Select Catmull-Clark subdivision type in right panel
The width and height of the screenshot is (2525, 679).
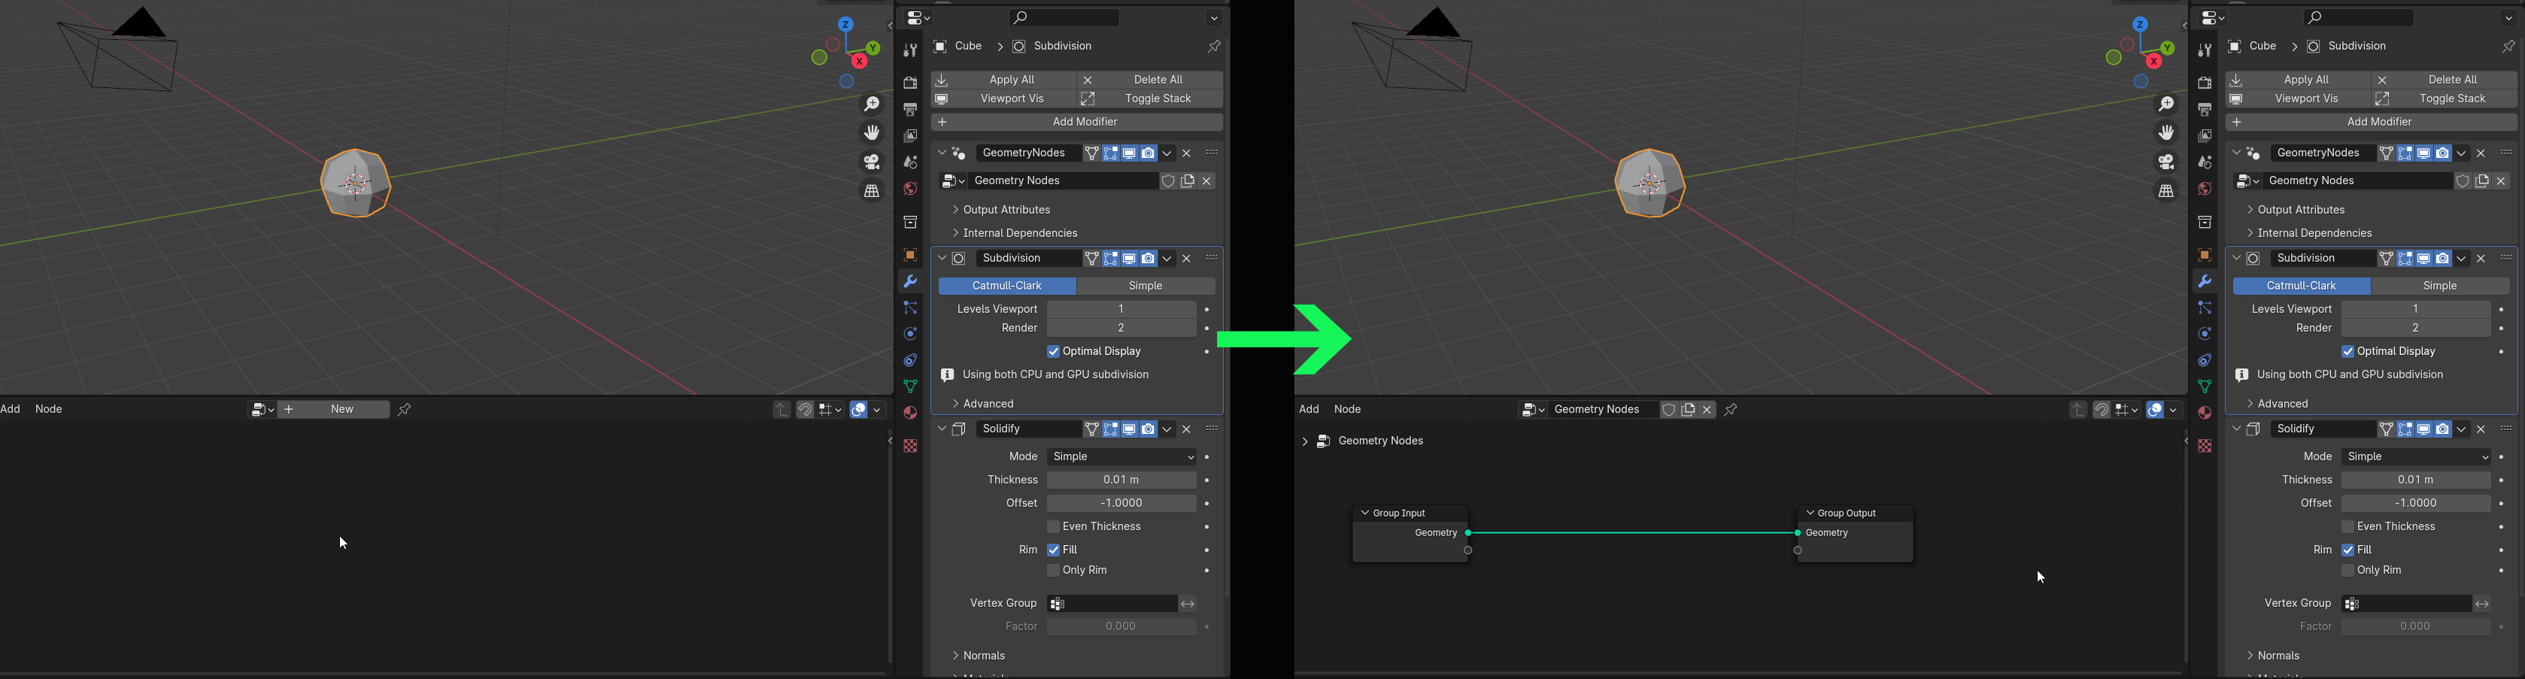click(x=2302, y=286)
